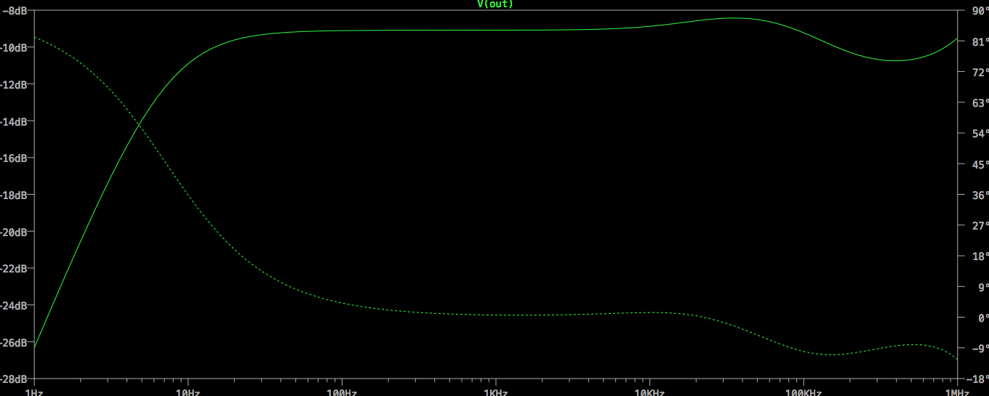This screenshot has height=396, width=989.
Task: Click the 18° phase axis label
Action: (x=980, y=256)
